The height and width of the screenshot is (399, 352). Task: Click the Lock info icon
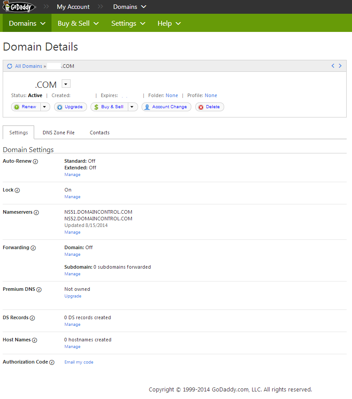(17, 190)
